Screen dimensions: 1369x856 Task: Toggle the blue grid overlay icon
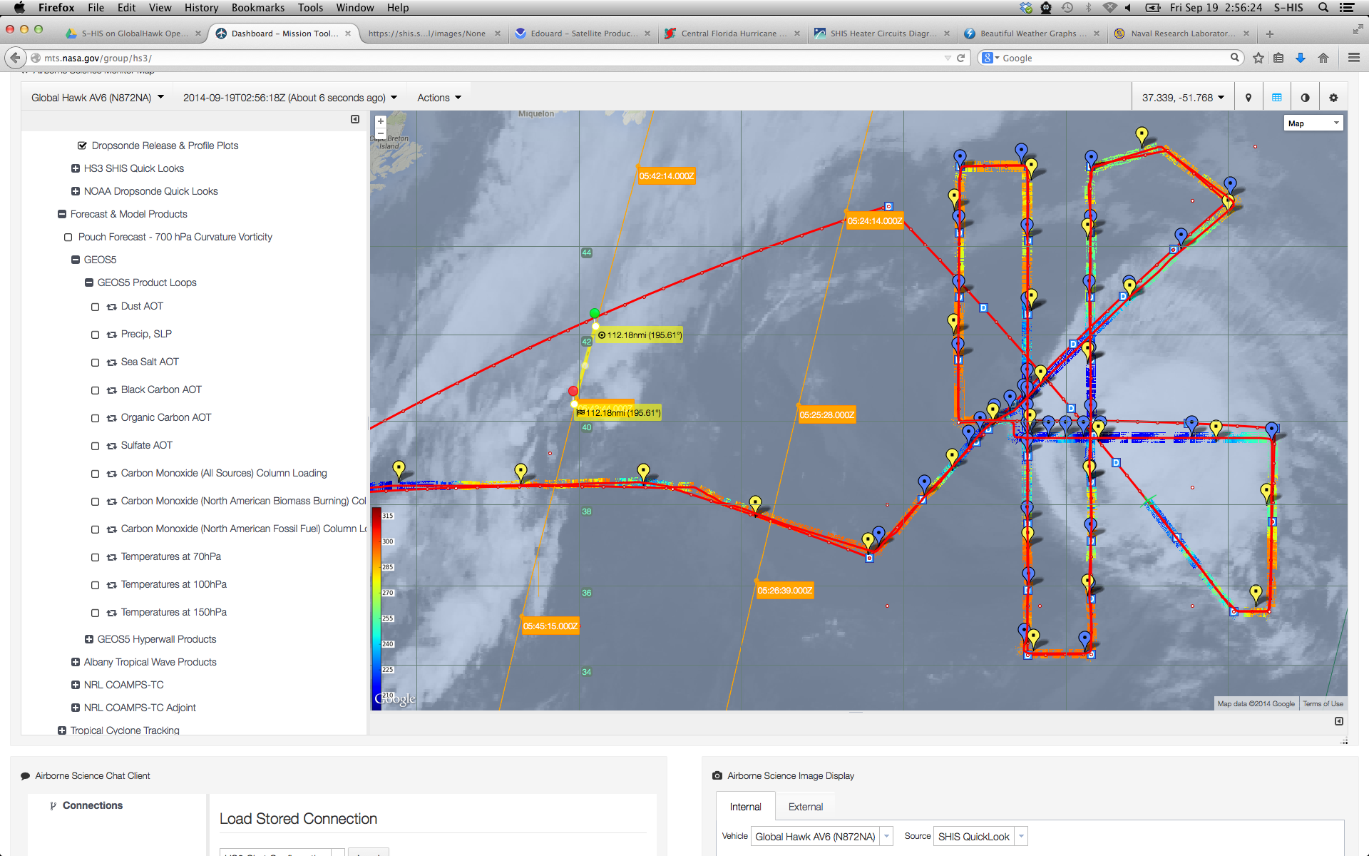[x=1276, y=98]
